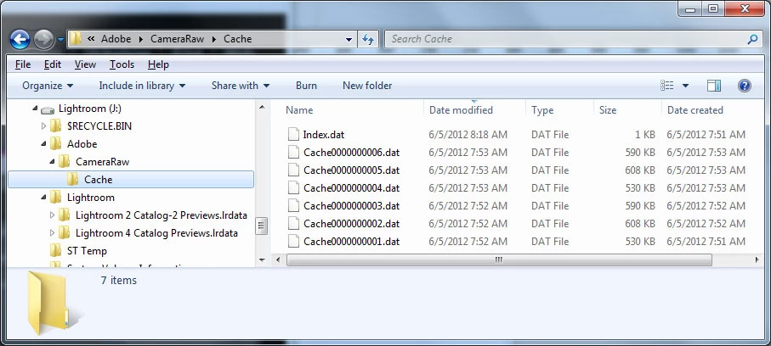The width and height of the screenshot is (771, 346).
Task: Click the Cache breadcrumb in the address bar
Action: (x=237, y=39)
